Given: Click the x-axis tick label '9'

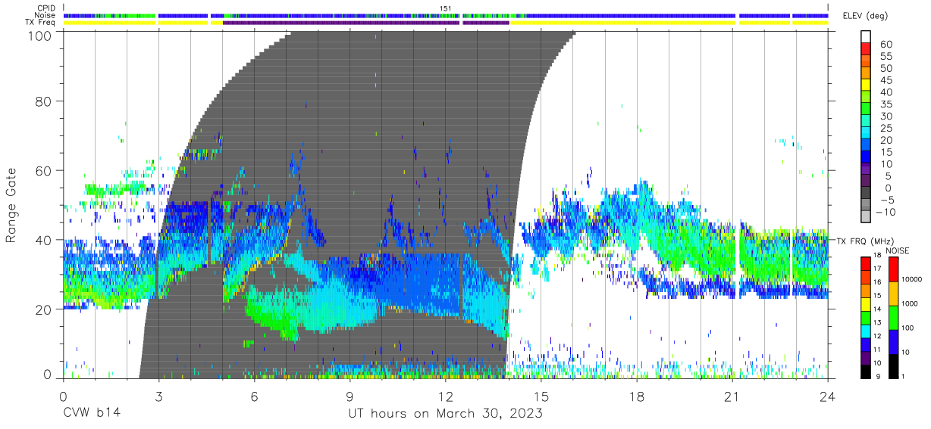Looking at the screenshot, I should coord(350,396).
